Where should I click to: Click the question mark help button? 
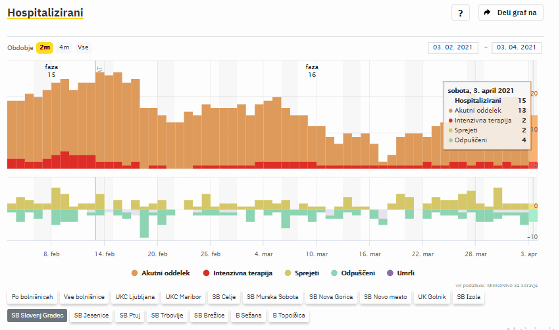pyautogui.click(x=461, y=13)
